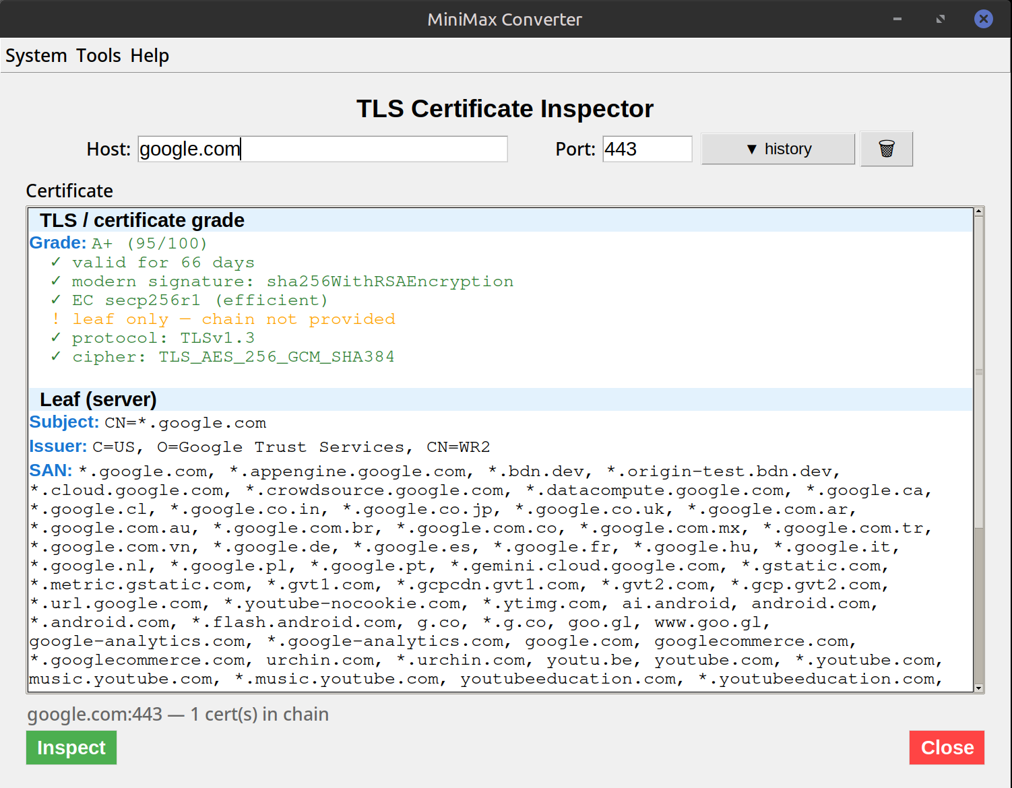Maximize the MiniMax Converter window
The width and height of the screenshot is (1012, 788).
(941, 19)
